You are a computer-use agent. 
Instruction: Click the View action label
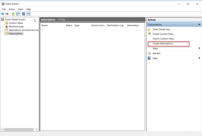click(x=155, y=49)
